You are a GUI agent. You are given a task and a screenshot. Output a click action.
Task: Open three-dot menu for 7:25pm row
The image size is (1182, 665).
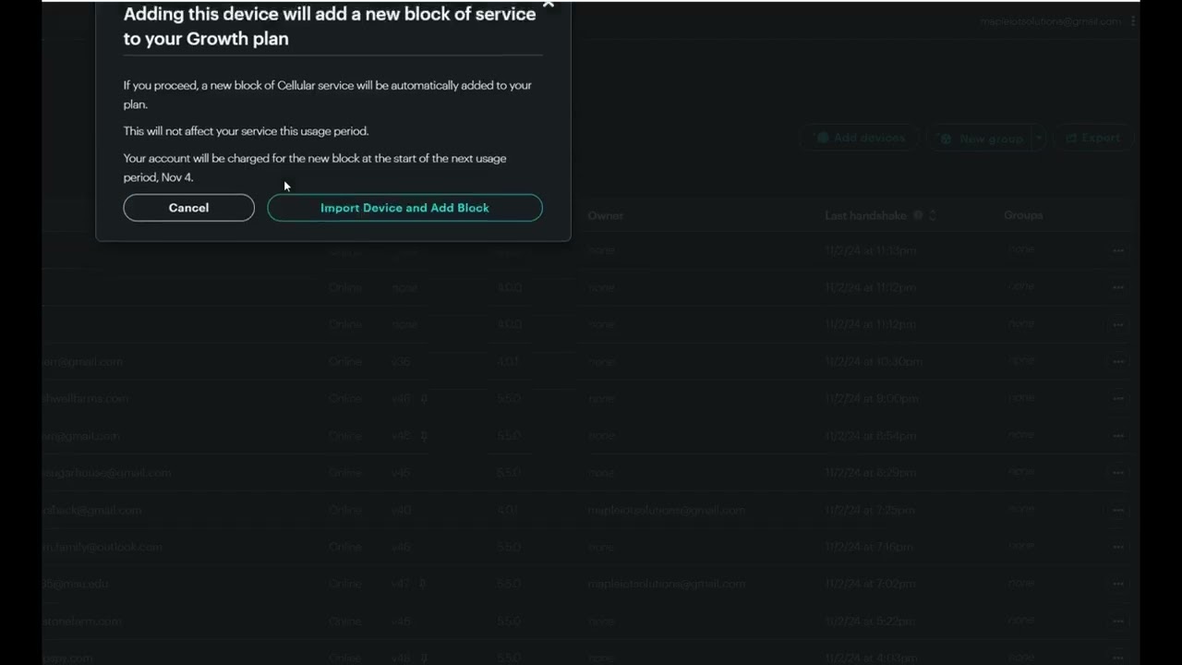click(1118, 510)
